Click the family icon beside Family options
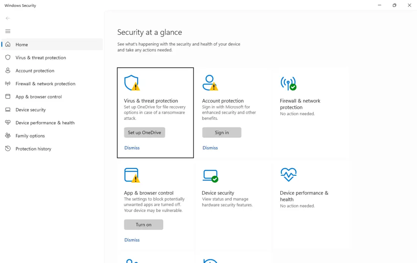This screenshot has width=417, height=263. [x=8, y=136]
